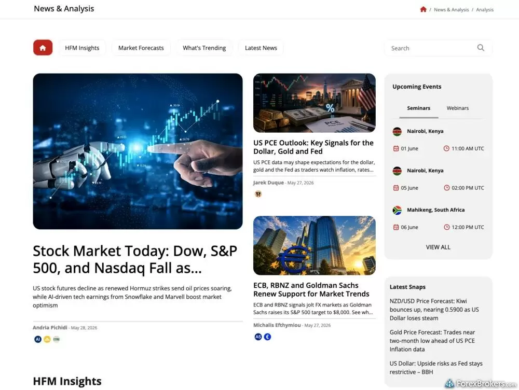Switch to the Webinars tab
This screenshot has height=390, width=519.
coord(457,108)
